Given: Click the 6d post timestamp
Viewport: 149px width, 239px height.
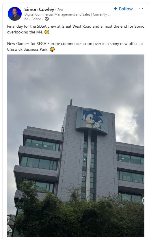Looking at the screenshot, I should point(26,19).
